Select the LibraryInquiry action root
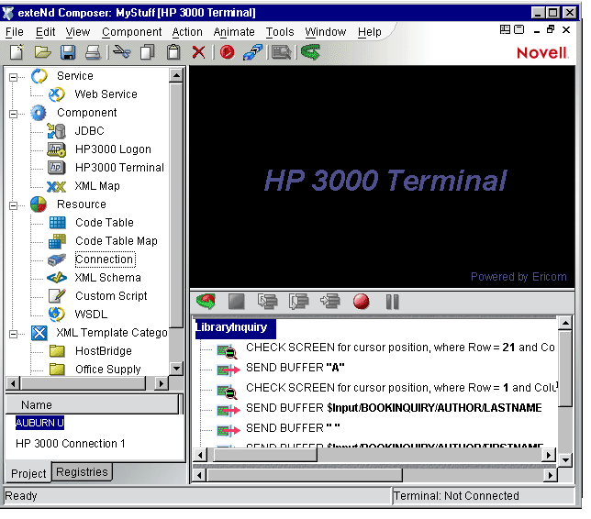The height and width of the screenshot is (519, 591). click(235, 327)
